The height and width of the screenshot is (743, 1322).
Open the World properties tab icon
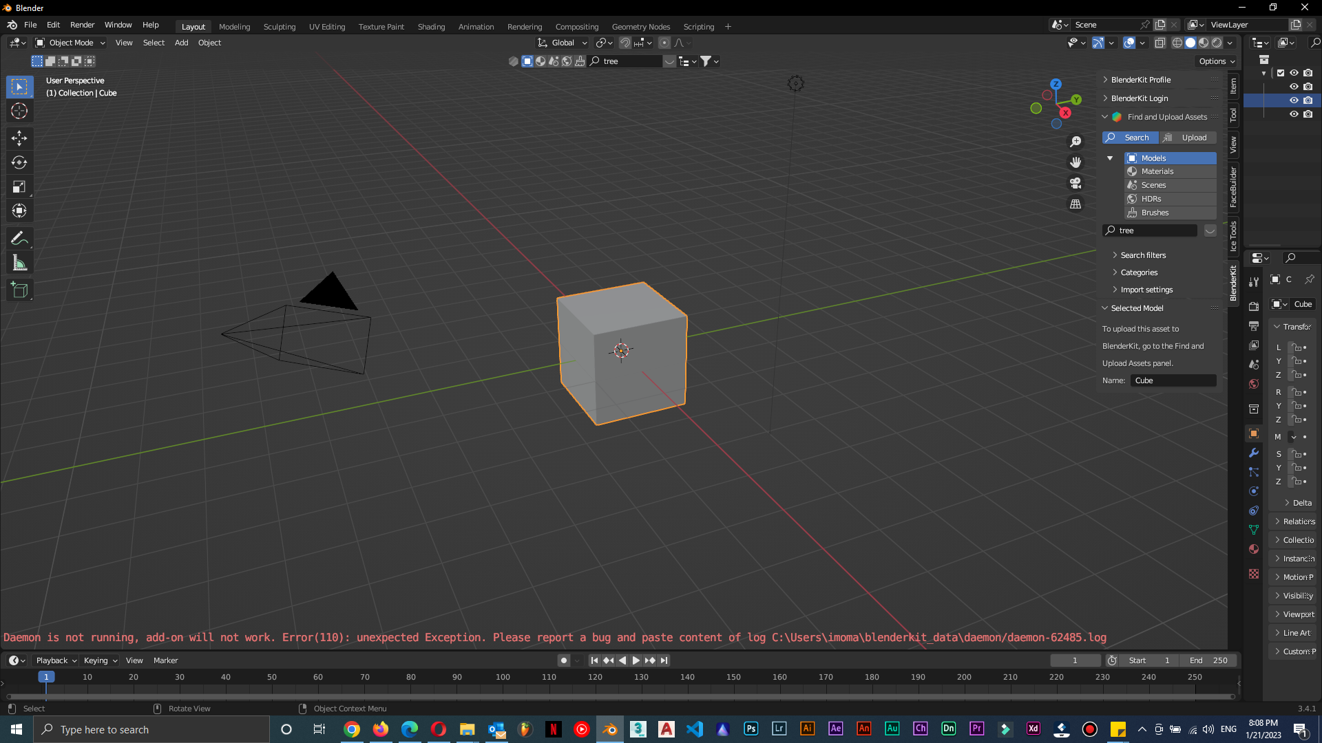pos(1254,384)
